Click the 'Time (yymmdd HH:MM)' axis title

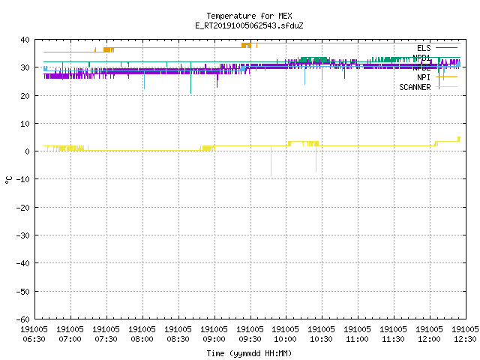249,353
